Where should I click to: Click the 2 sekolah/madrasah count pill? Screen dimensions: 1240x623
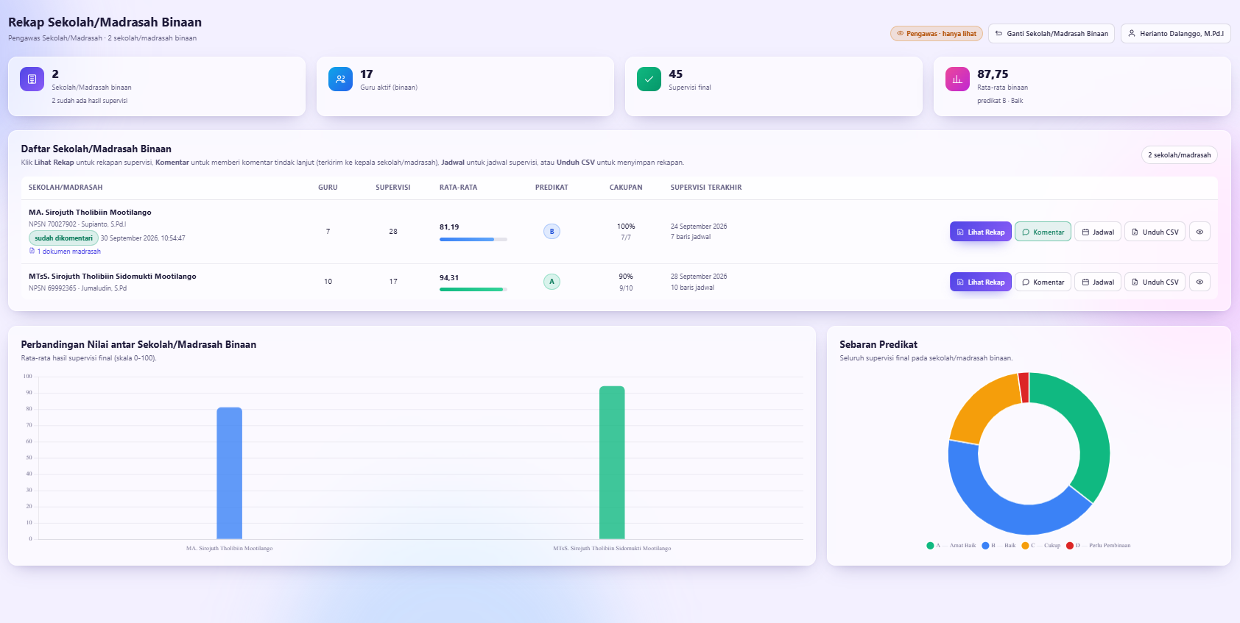coord(1179,155)
